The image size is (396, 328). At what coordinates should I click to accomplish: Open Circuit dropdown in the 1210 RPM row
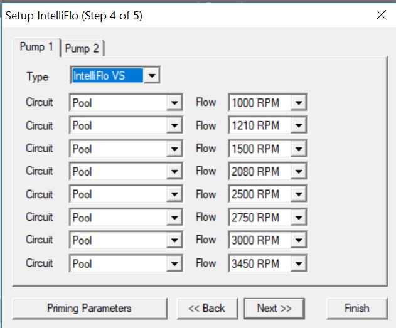pyautogui.click(x=126, y=125)
